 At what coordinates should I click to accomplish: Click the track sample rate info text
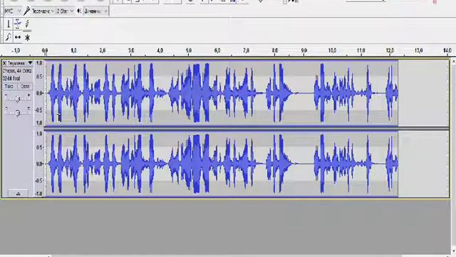(x=17, y=71)
